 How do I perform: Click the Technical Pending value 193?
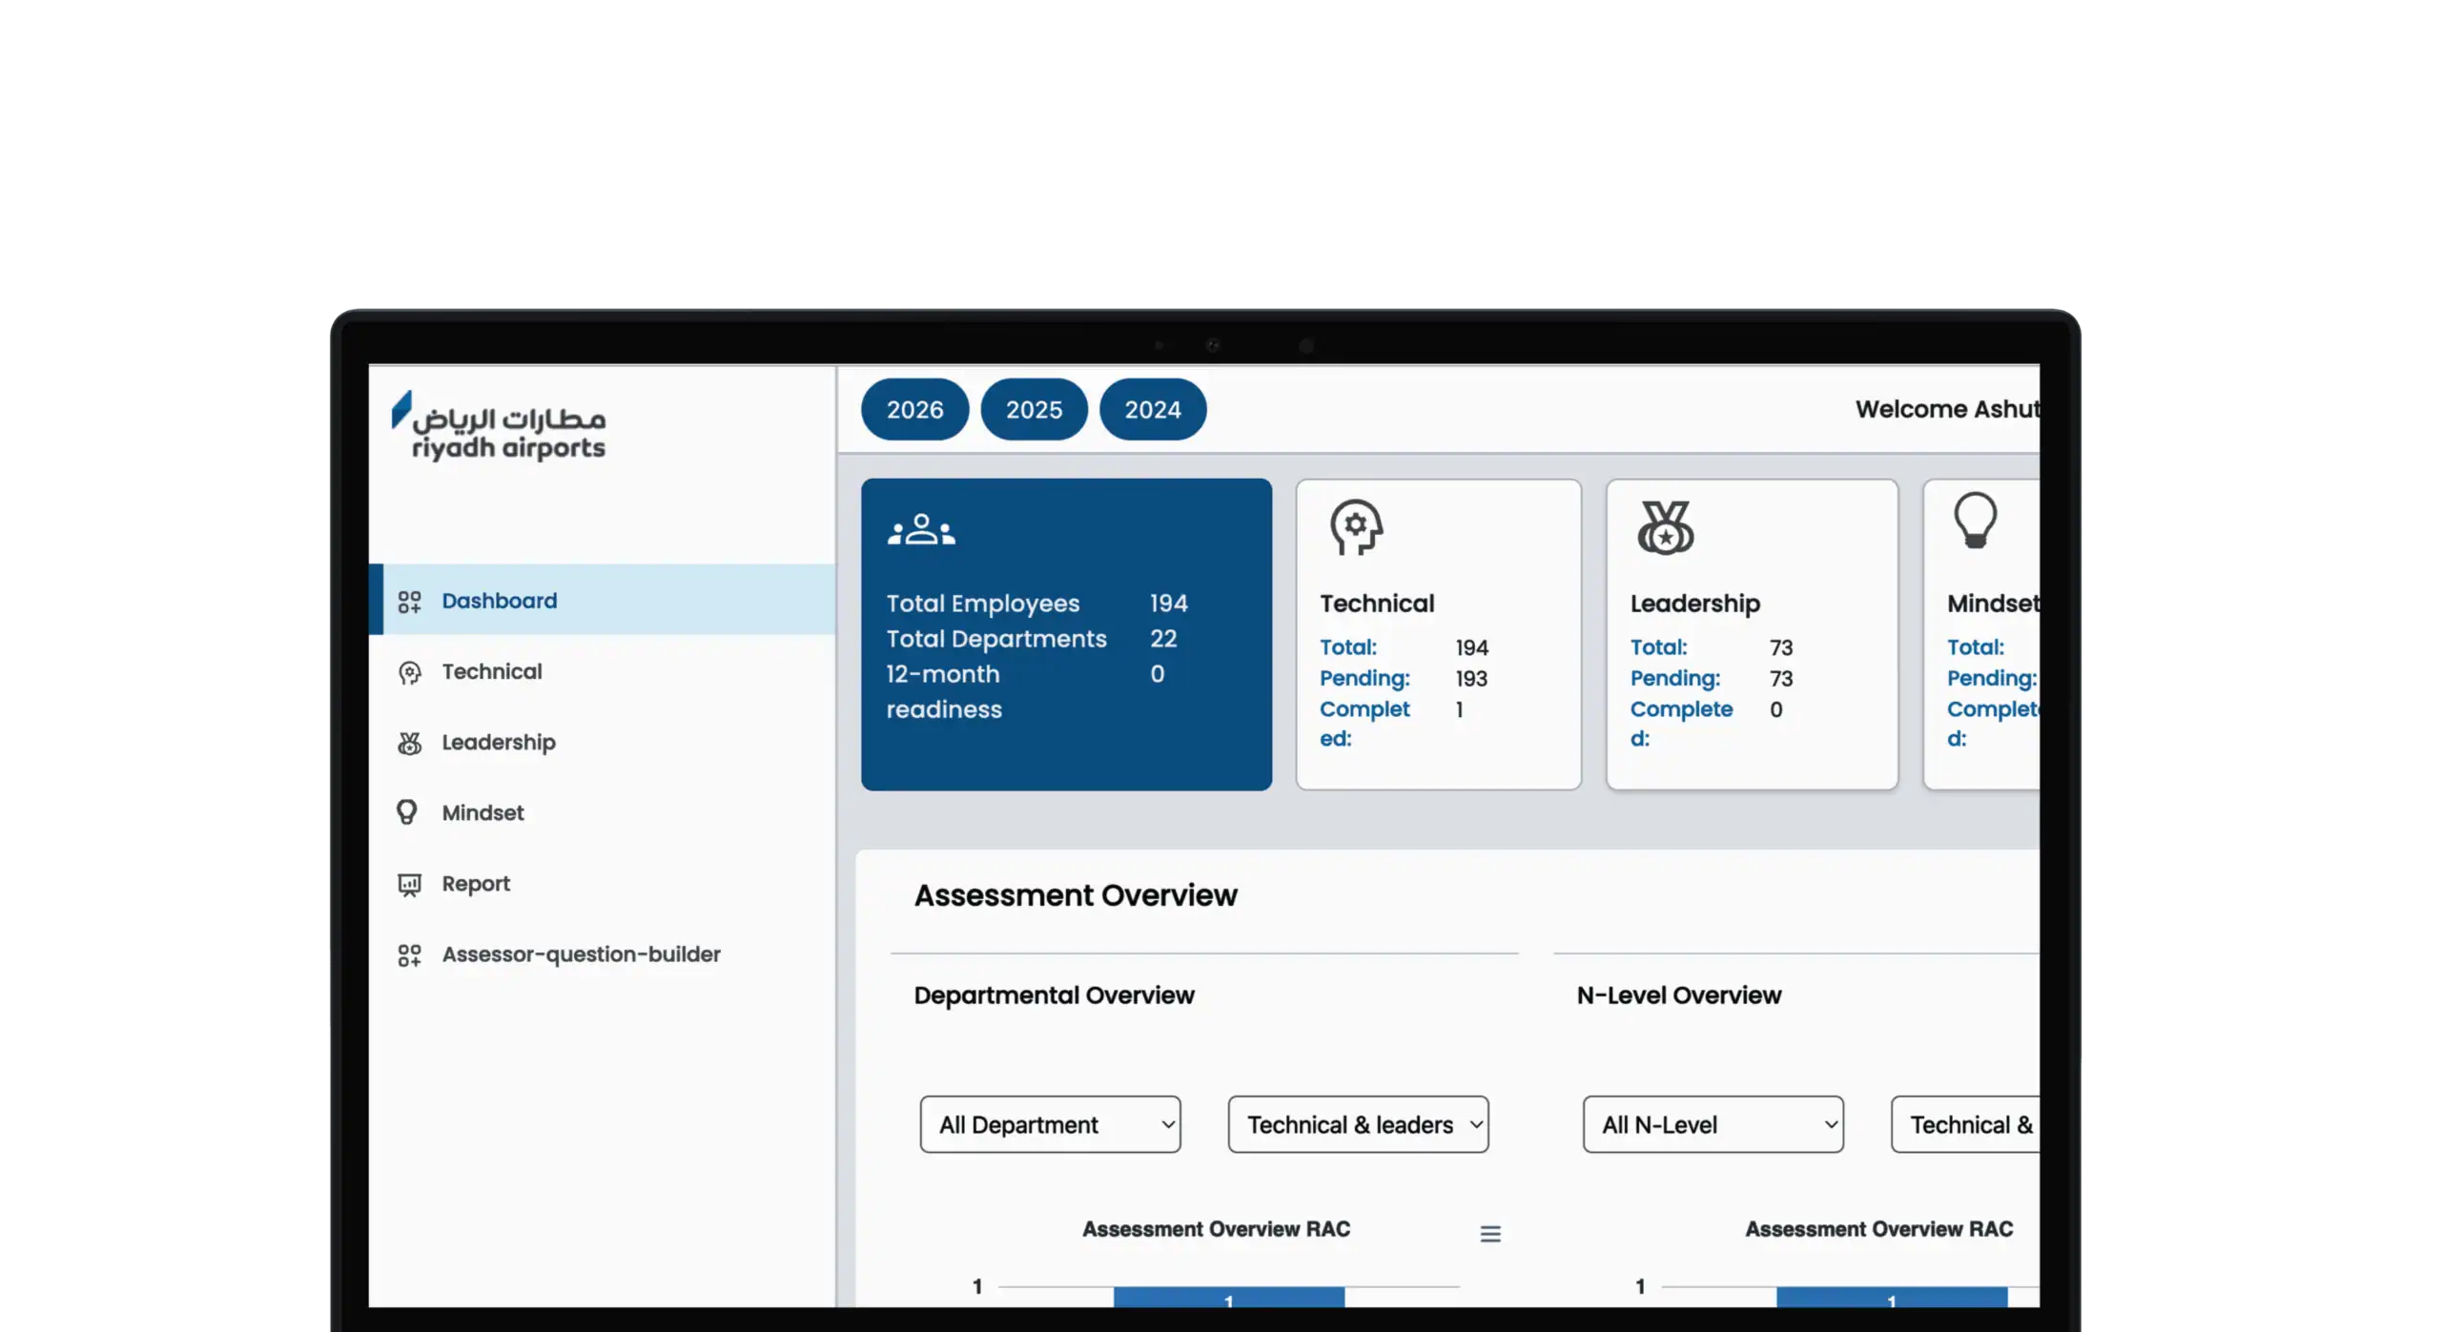click(1470, 679)
